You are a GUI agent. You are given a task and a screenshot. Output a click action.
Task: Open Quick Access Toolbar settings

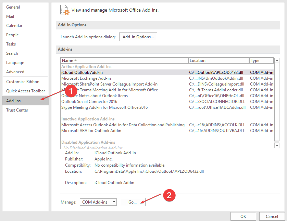click(25, 91)
